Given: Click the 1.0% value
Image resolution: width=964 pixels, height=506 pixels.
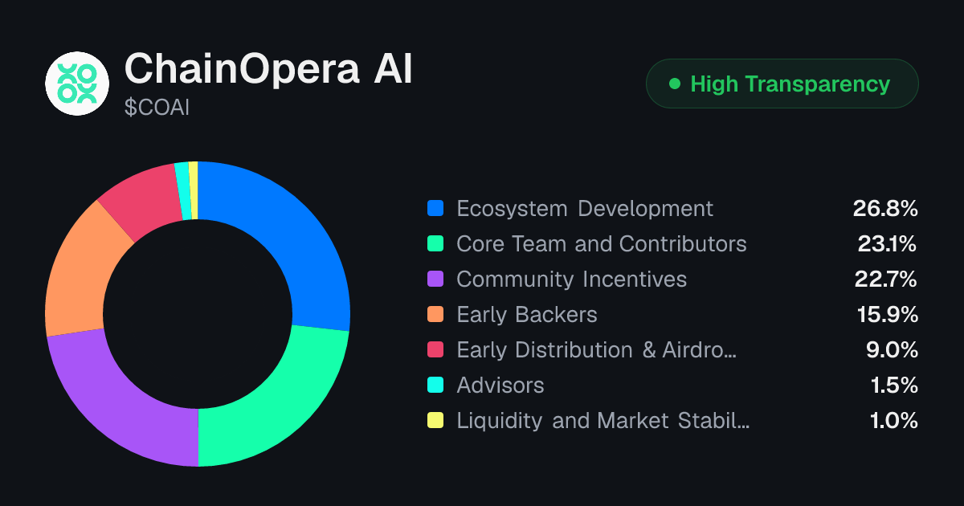Looking at the screenshot, I should 894,421.
